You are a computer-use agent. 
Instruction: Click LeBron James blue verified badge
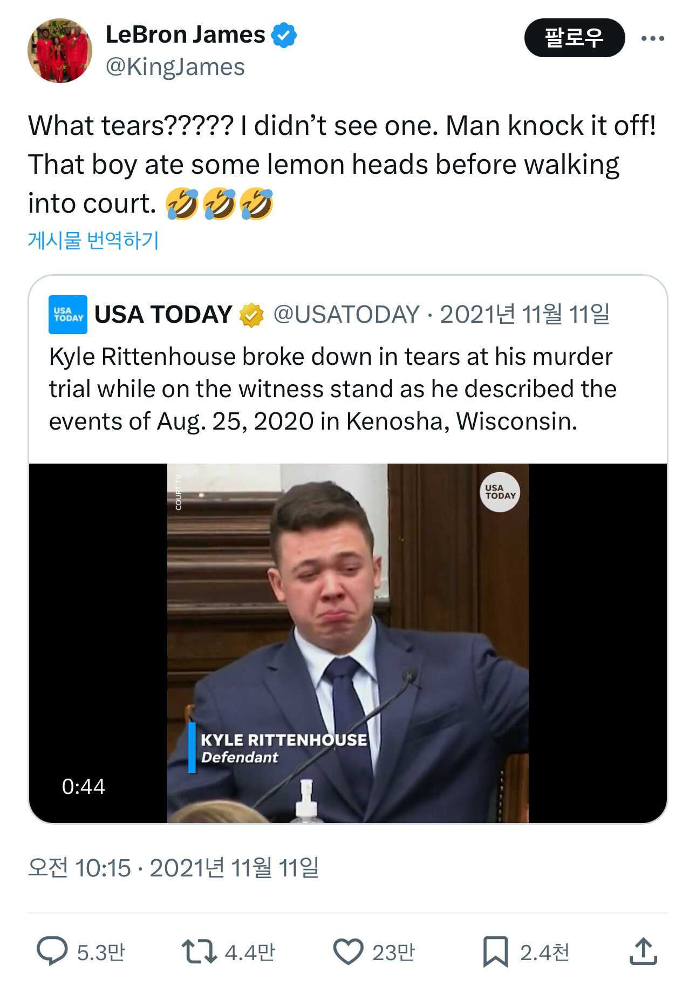pos(284,35)
